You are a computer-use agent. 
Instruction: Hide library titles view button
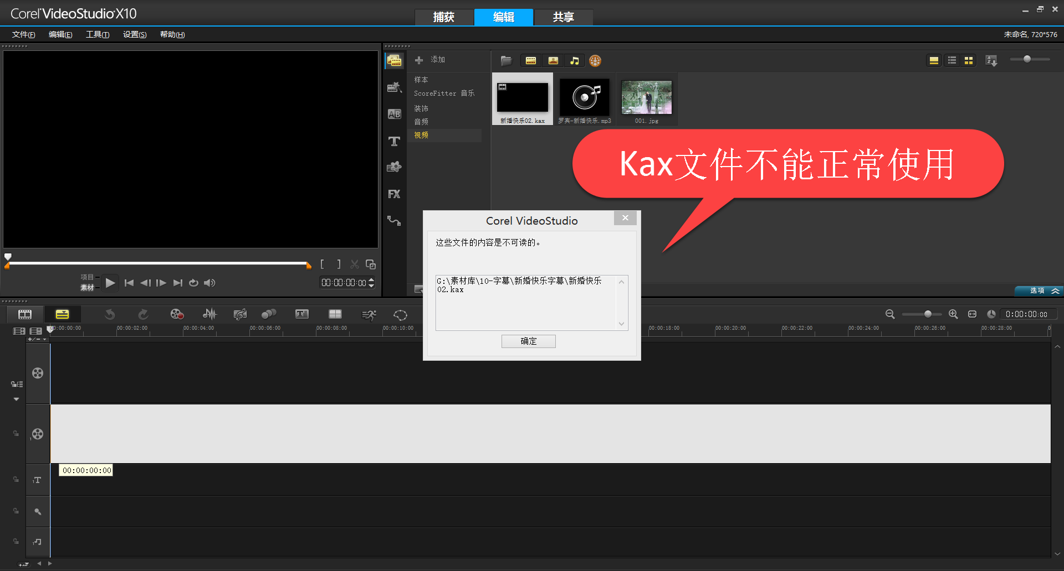pos(934,60)
